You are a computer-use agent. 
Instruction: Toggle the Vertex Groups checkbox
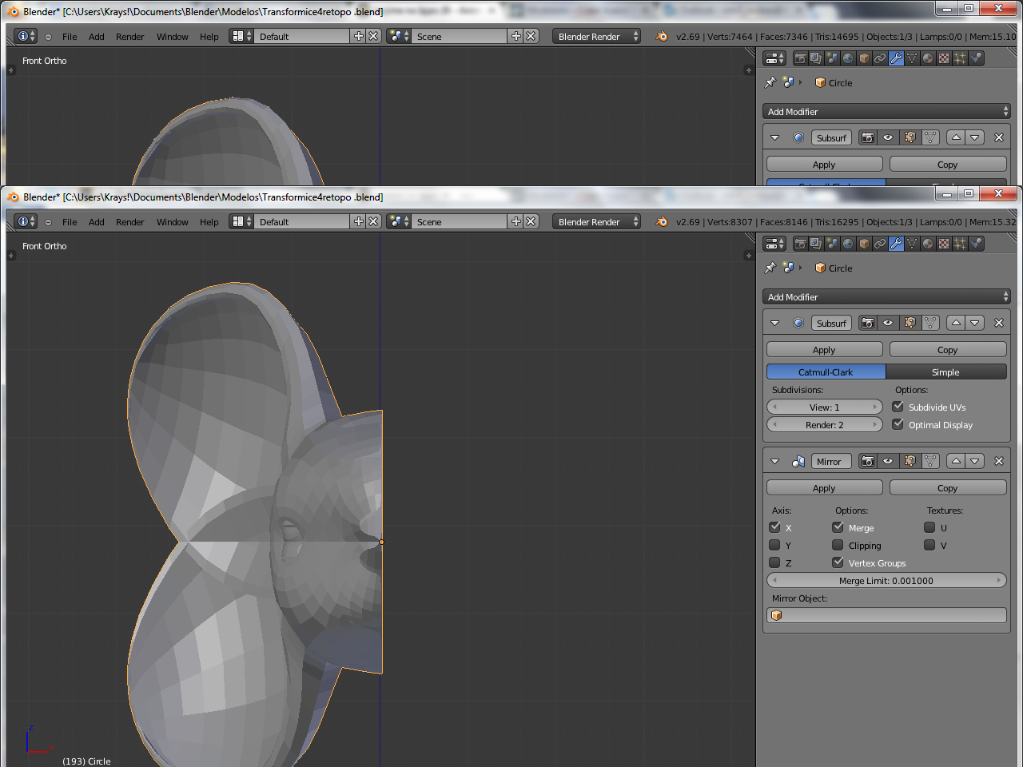[838, 562]
